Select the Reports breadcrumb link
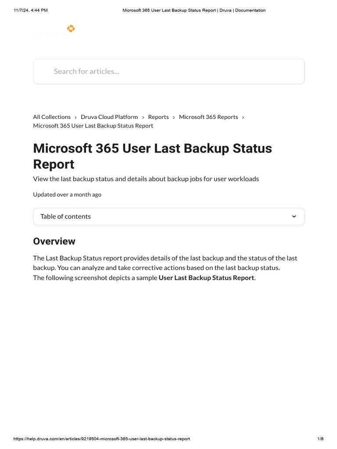The image size is (337, 449). pos(158,117)
